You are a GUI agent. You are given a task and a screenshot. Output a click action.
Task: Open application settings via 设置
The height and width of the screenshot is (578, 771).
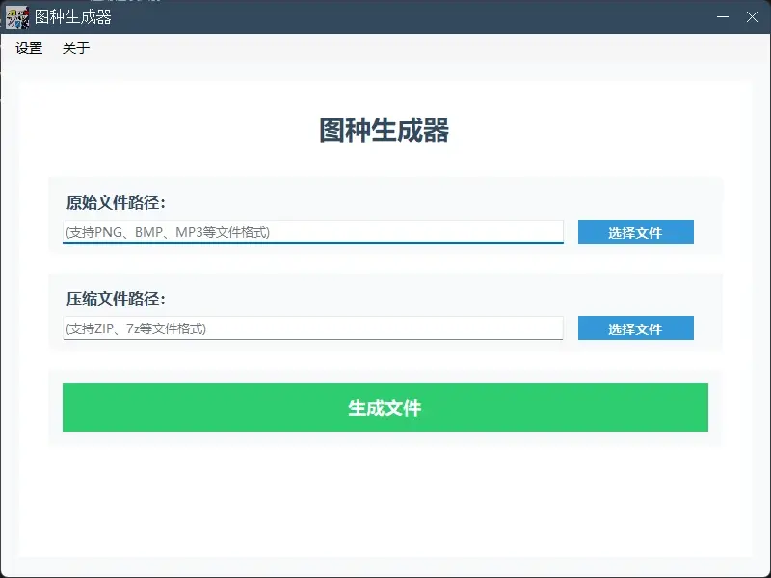28,47
